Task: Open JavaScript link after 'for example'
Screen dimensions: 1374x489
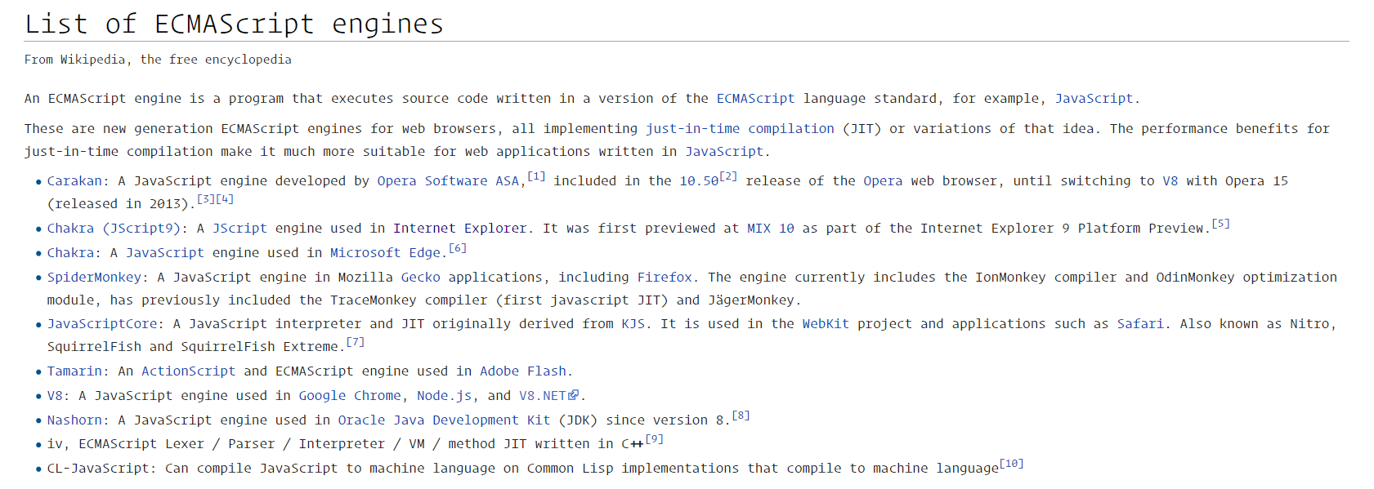Action: (1094, 99)
